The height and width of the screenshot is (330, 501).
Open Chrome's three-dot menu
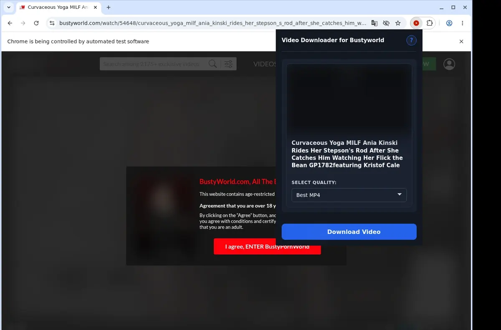tap(463, 23)
